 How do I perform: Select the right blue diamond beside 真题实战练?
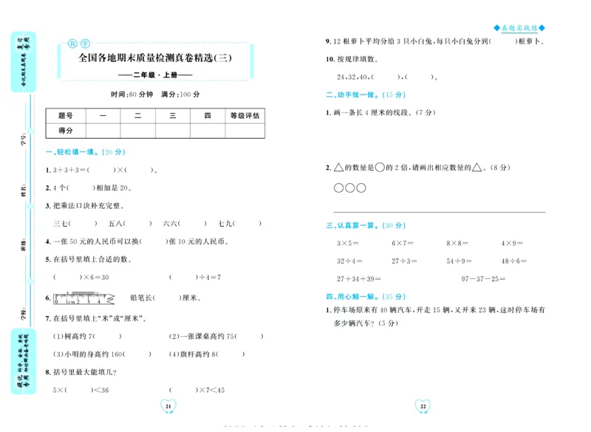click(x=542, y=27)
